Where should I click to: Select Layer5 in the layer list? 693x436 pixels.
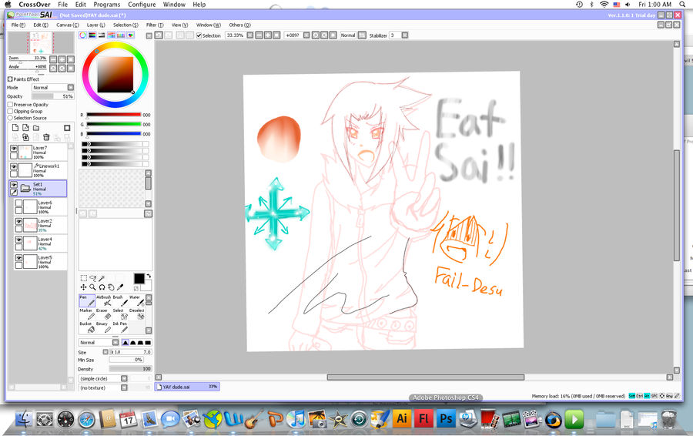40,262
